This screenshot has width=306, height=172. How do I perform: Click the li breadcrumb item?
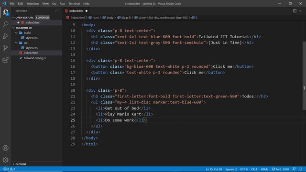coord(195,18)
